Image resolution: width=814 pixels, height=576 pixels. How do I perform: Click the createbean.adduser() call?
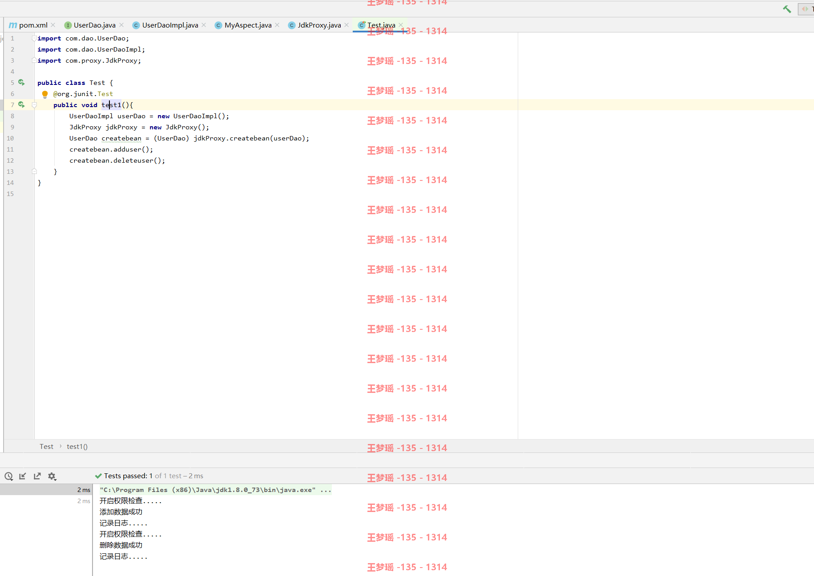click(111, 149)
